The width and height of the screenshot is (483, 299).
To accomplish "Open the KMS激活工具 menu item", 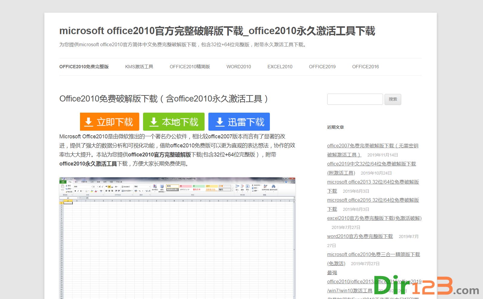I will click(139, 67).
